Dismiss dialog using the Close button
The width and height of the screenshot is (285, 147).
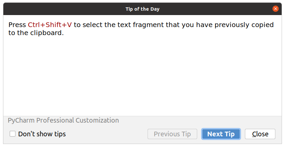260,134
